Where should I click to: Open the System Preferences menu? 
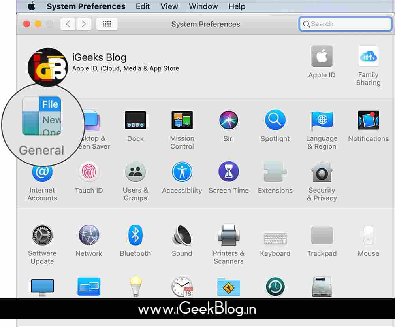[86, 6]
